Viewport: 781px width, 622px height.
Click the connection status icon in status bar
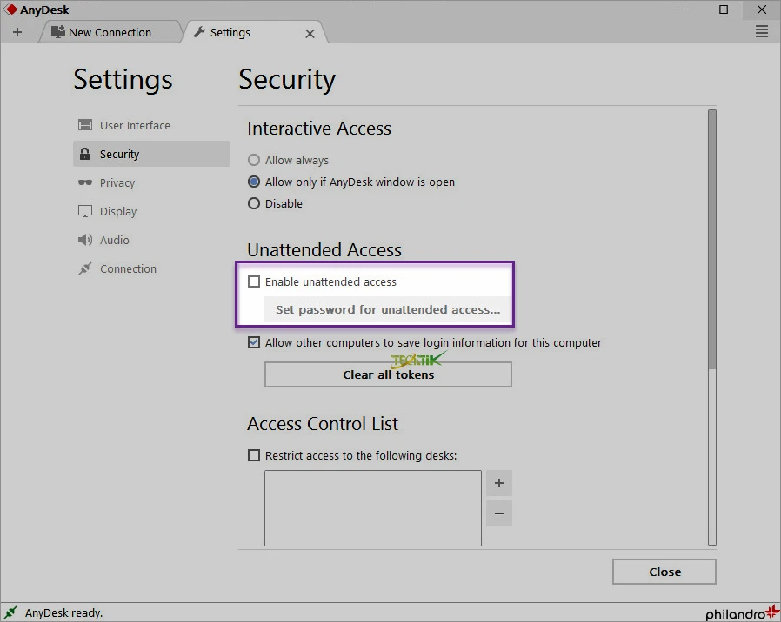(x=10, y=612)
